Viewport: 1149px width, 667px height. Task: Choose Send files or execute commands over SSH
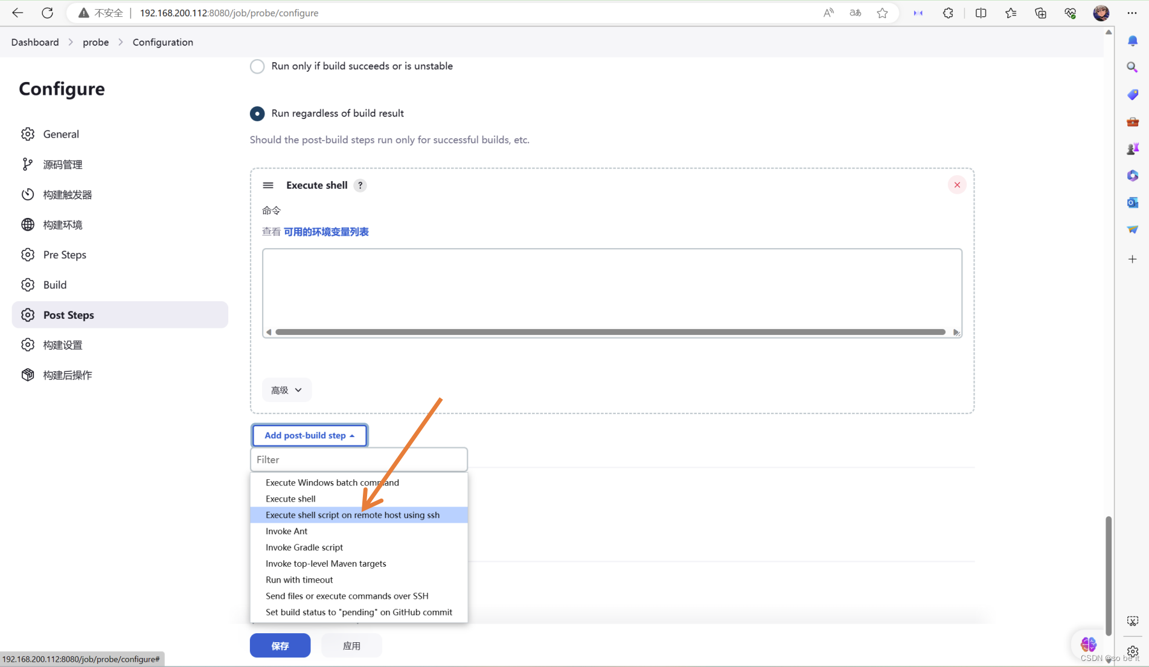(359, 596)
